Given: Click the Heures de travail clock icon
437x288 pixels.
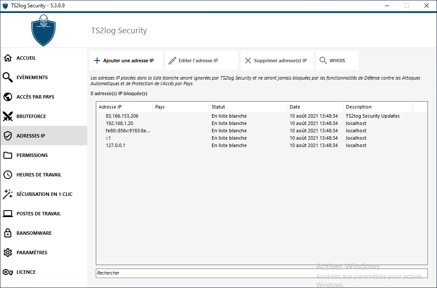Looking at the screenshot, I should 8,175.
